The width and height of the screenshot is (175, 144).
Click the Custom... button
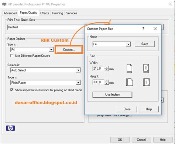[x=69, y=50]
